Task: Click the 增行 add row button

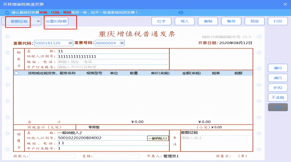Action: tap(277, 68)
